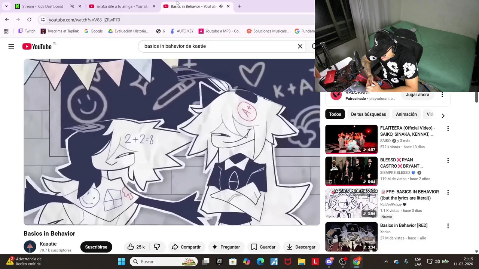Viewport: 479px width, 269px height.
Task: Subscribe with the Suscribirse button
Action: [x=96, y=247]
